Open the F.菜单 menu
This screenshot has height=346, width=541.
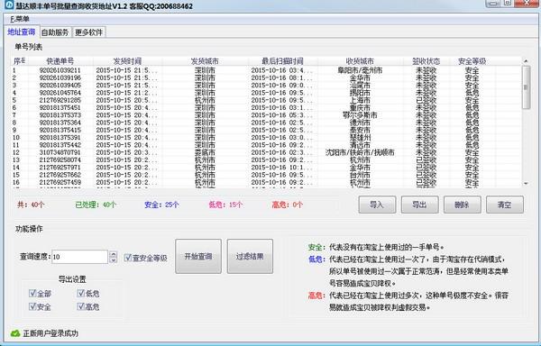tap(20, 19)
